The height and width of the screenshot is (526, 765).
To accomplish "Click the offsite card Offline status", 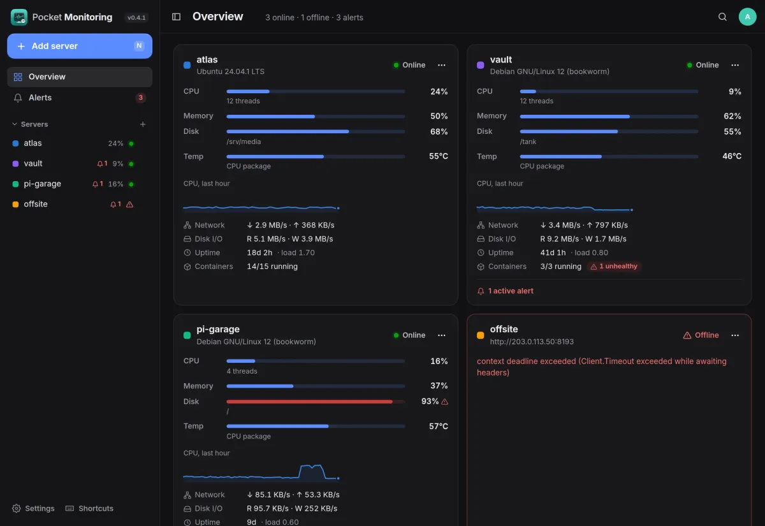I will pyautogui.click(x=701, y=335).
